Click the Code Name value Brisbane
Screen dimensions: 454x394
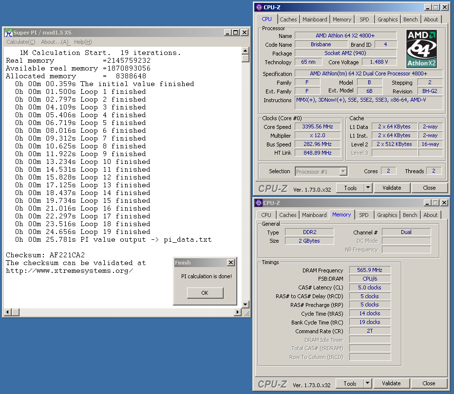coord(321,44)
